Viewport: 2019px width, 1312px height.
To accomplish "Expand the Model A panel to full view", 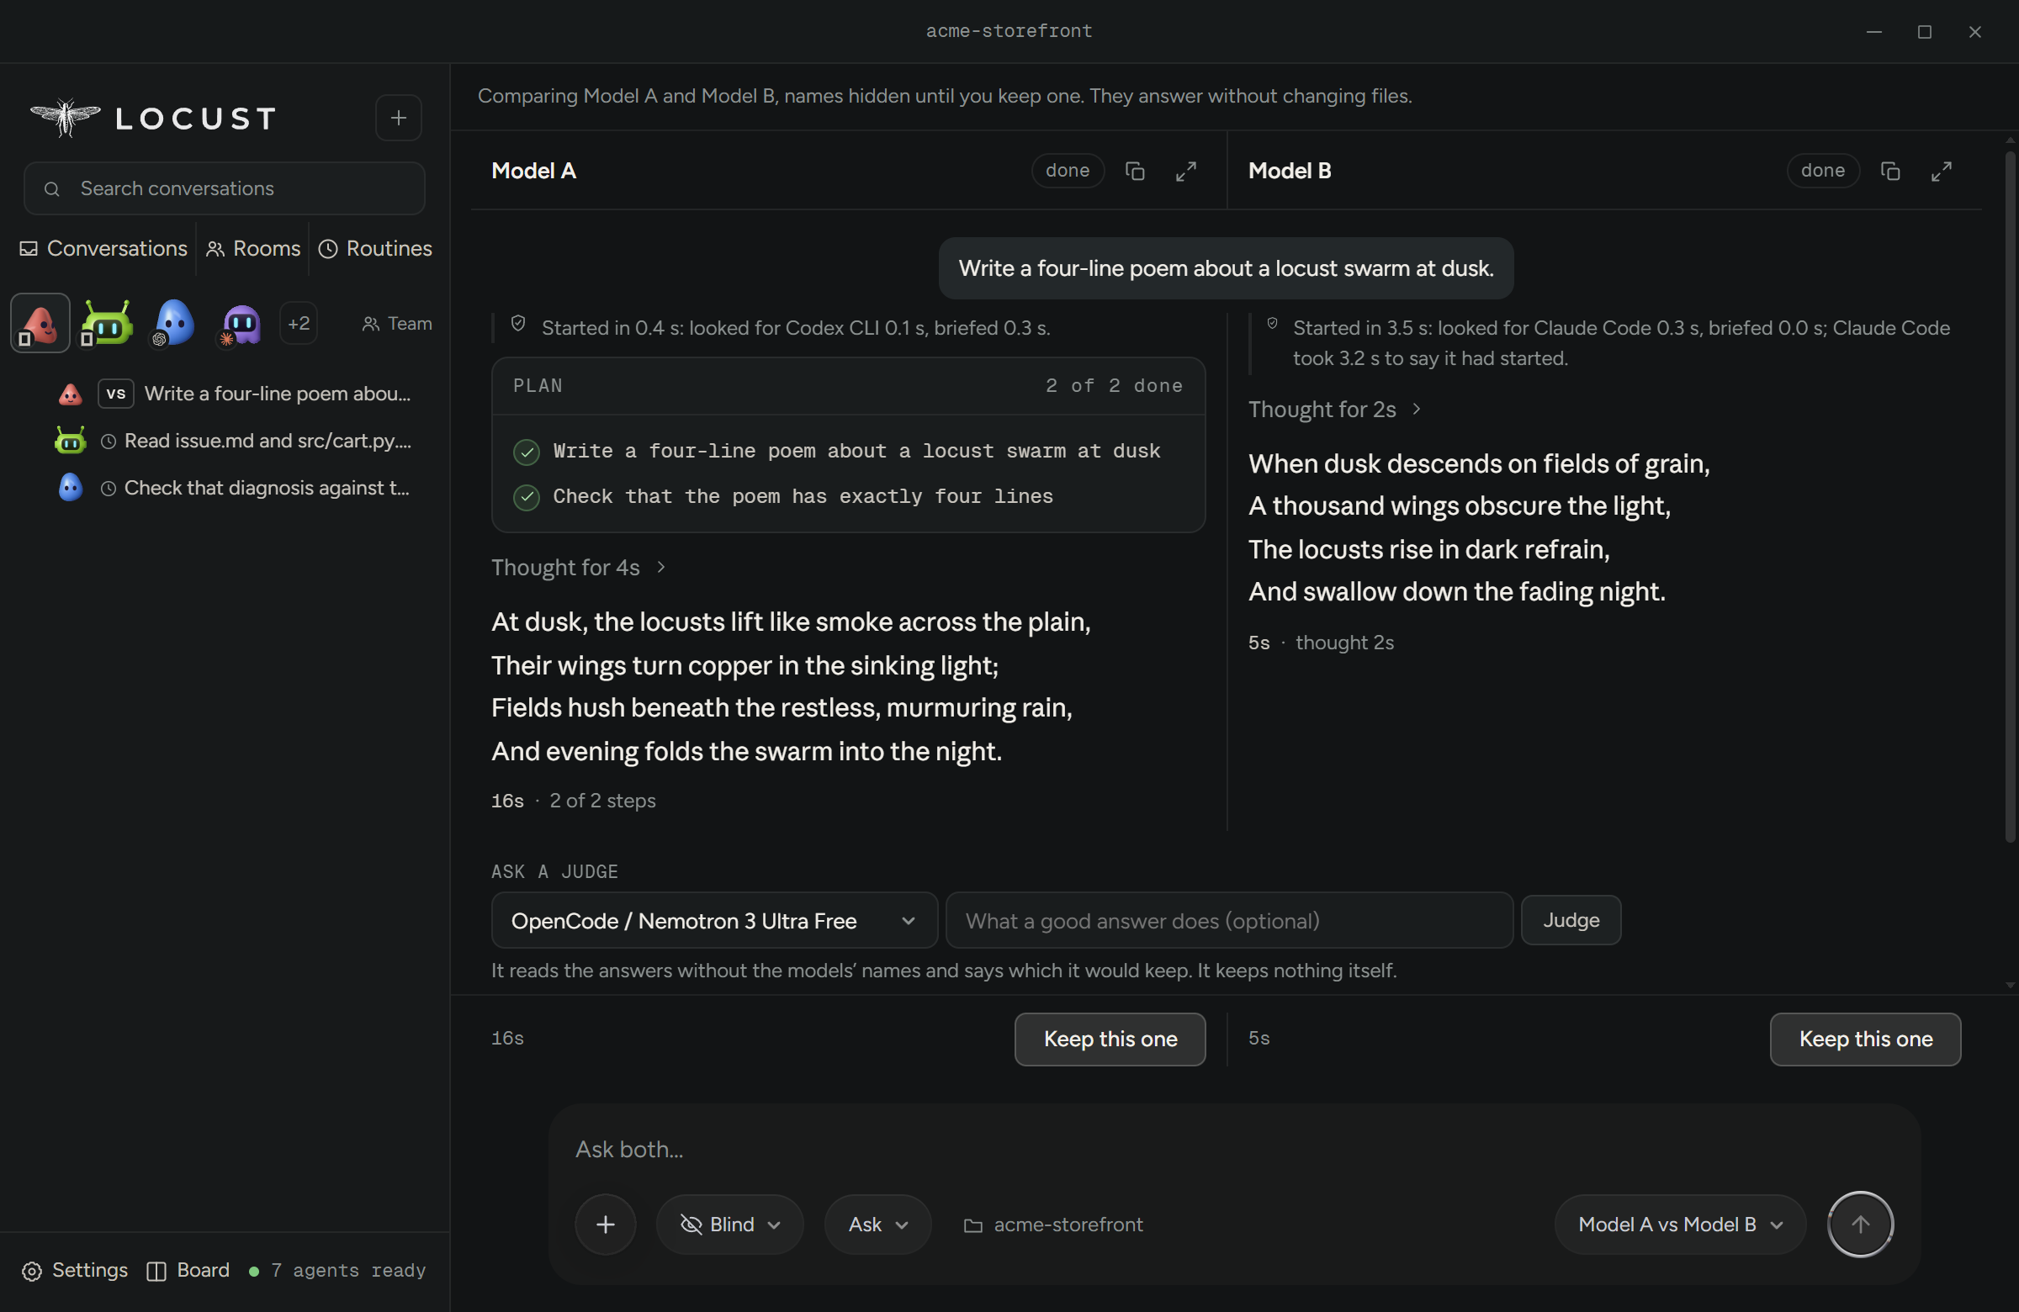I will pyautogui.click(x=1185, y=172).
